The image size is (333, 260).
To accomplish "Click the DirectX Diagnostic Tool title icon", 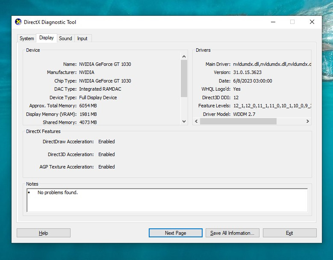I will [x=18, y=22].
